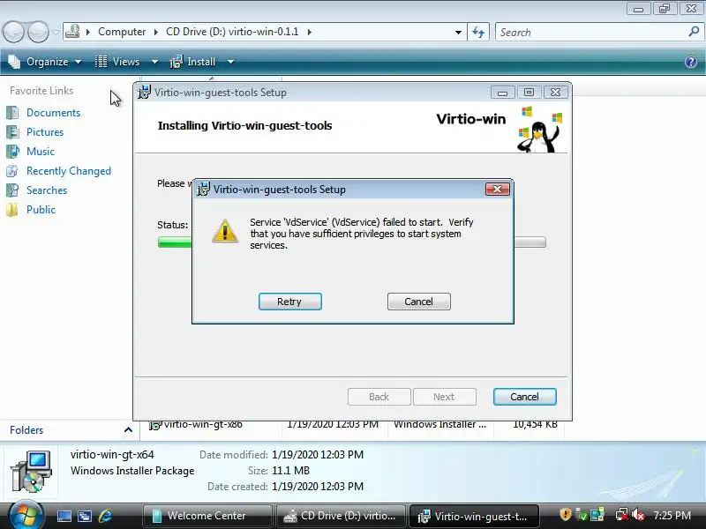Close the error dialog with red X
Viewport: 706px width, 529px height.
pos(498,189)
